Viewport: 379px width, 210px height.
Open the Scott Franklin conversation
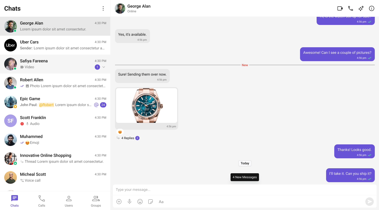(x=55, y=121)
